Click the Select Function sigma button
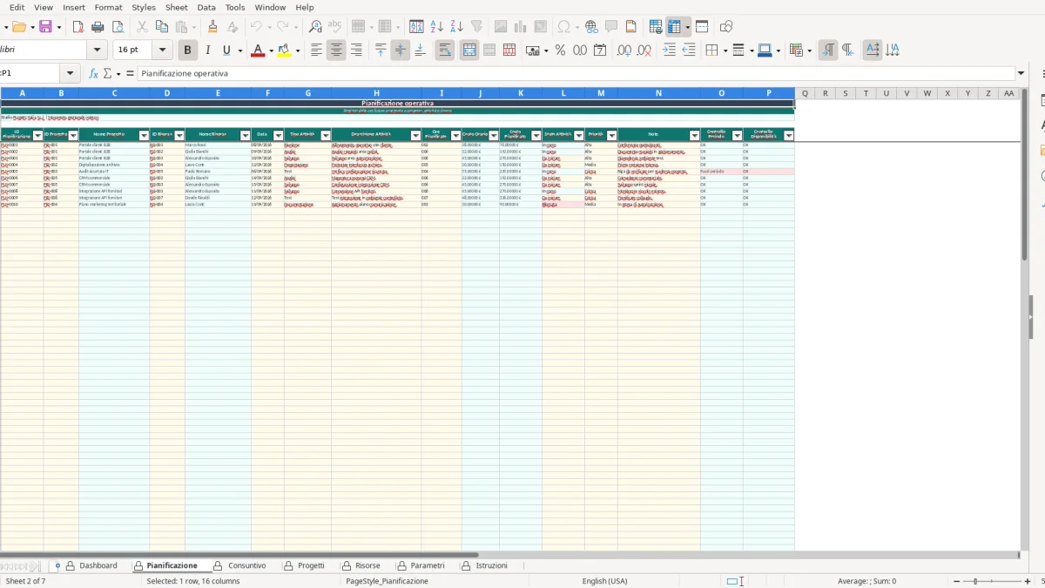The image size is (1045, 588). (108, 74)
